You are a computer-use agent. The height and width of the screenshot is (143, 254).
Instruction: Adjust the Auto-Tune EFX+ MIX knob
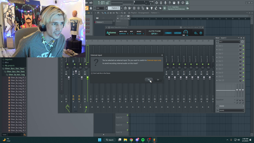[x=186, y=32]
